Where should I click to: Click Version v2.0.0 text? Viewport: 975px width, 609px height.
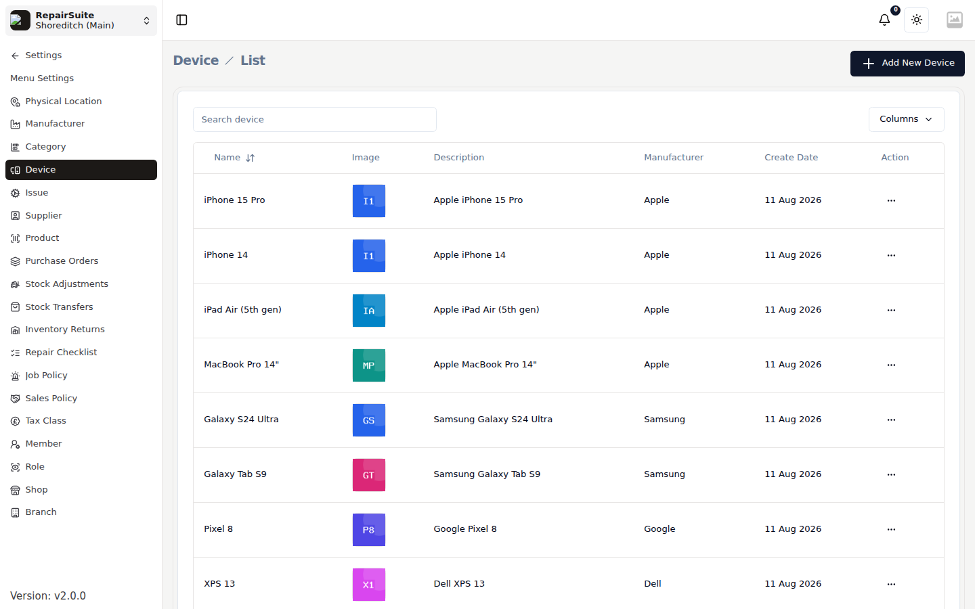coord(48,596)
